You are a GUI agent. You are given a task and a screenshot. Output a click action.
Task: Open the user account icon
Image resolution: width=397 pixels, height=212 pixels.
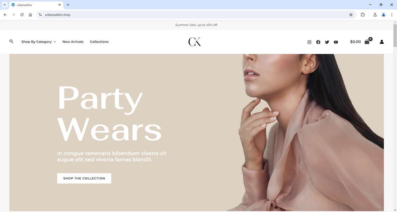tap(381, 42)
